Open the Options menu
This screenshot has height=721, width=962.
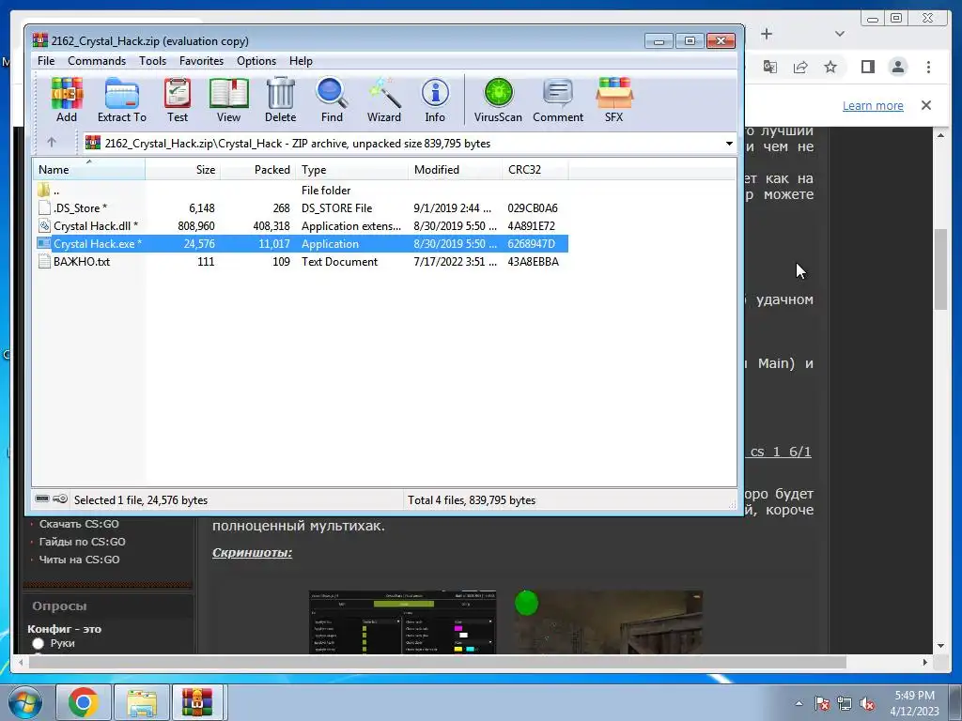[x=256, y=61]
